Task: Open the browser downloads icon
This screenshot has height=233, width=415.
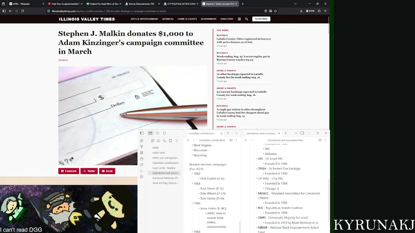Action: point(301,11)
